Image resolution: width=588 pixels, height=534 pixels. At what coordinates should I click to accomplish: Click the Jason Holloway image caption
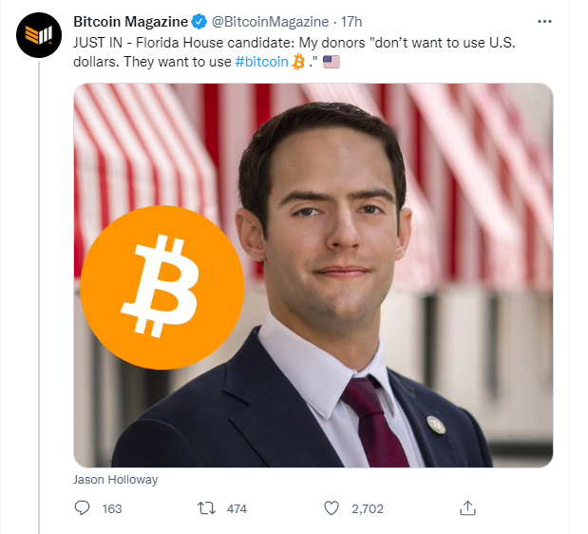click(116, 480)
